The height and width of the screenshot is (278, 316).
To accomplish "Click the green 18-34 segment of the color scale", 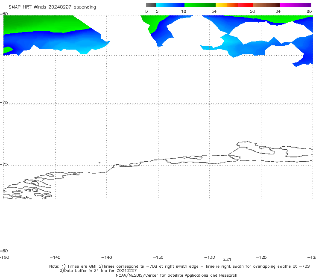I will (200, 5).
